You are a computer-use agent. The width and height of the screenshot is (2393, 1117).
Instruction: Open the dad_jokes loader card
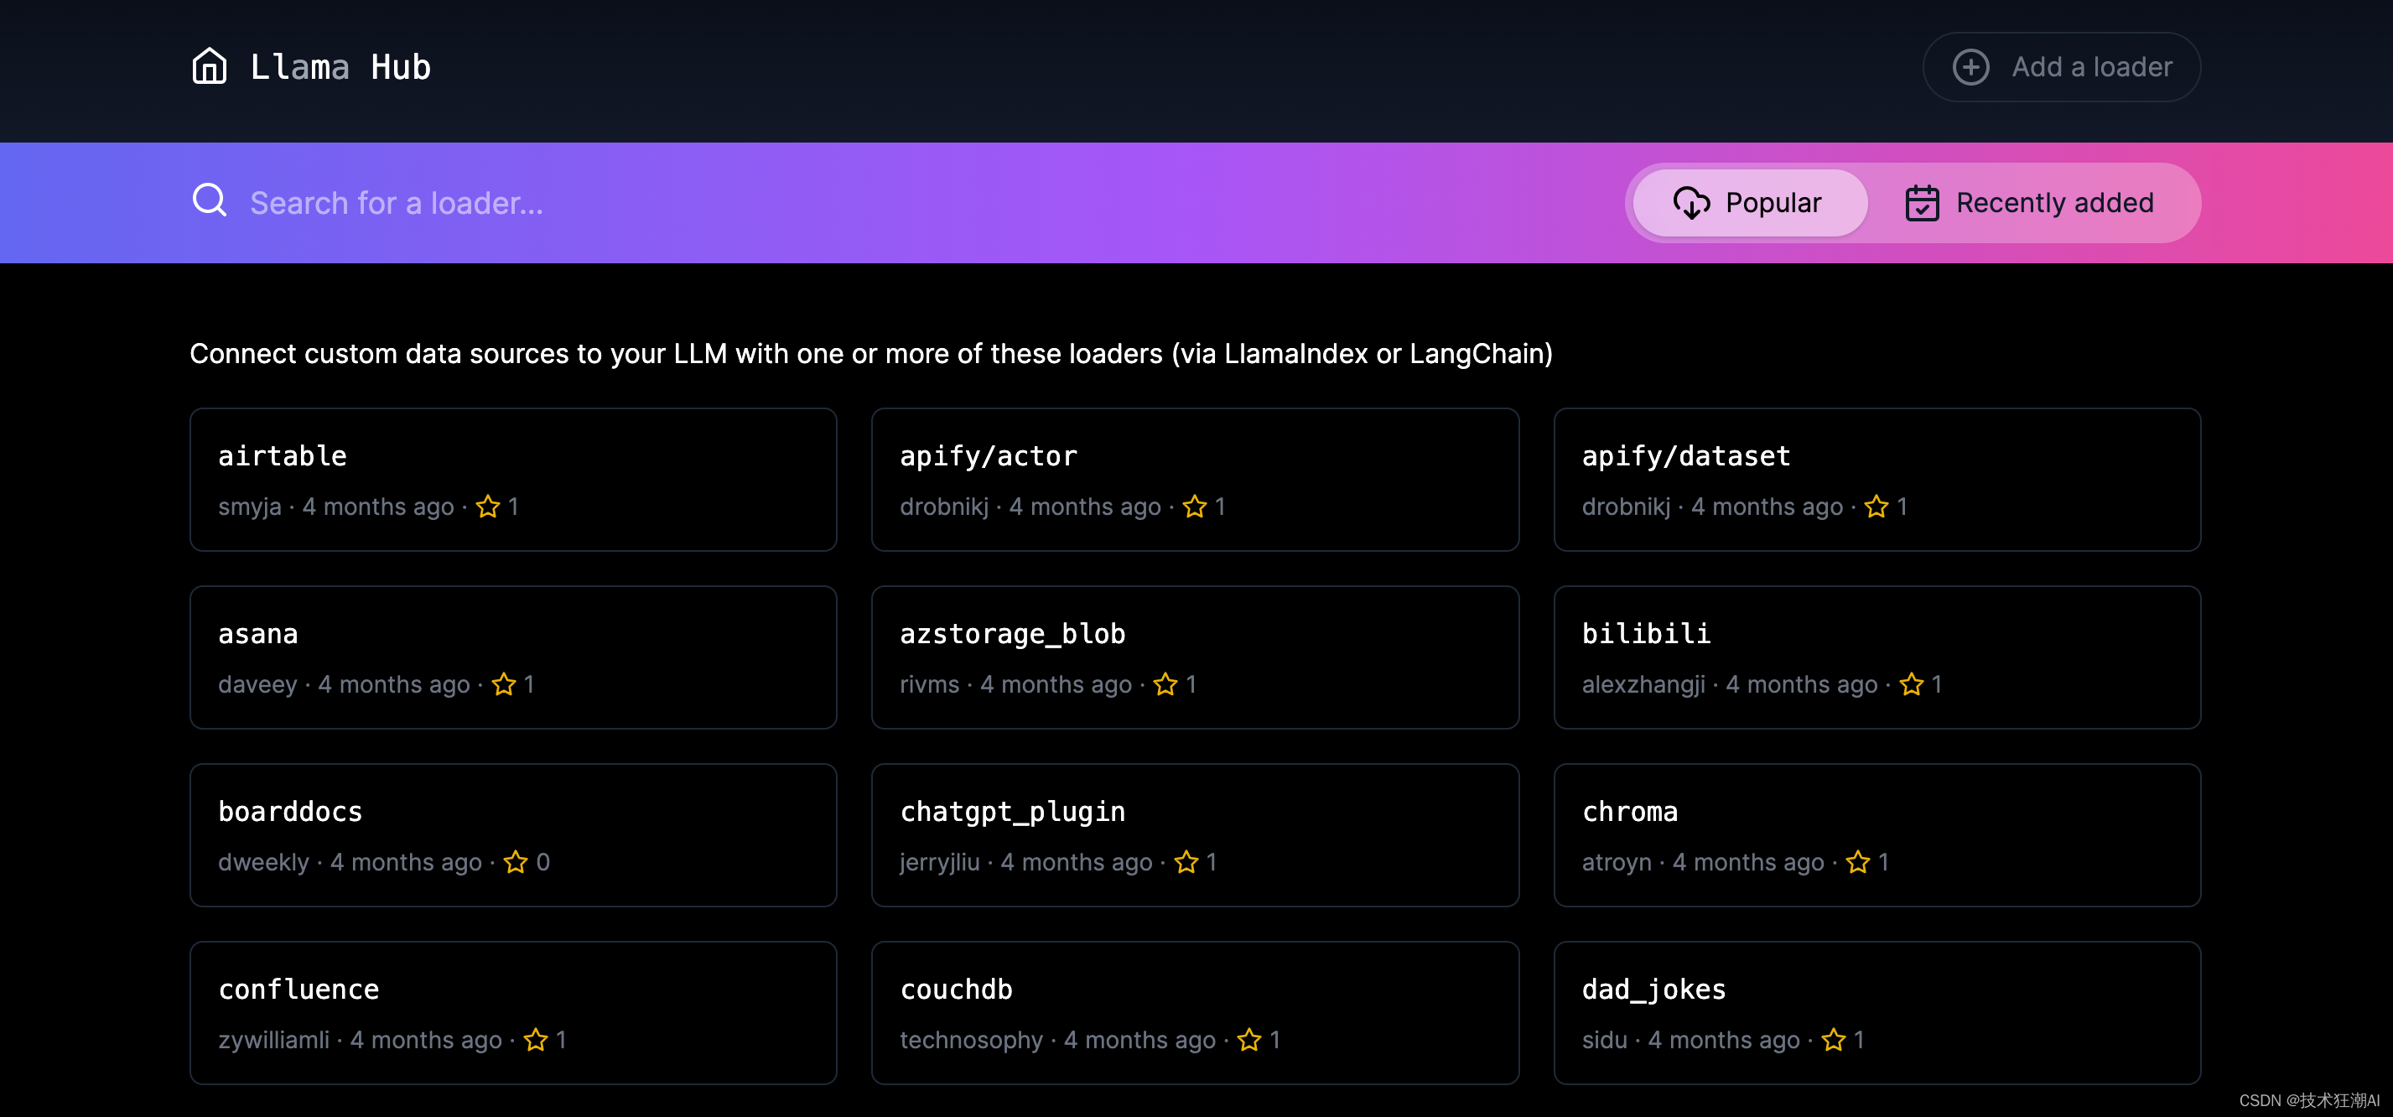(x=1877, y=1012)
